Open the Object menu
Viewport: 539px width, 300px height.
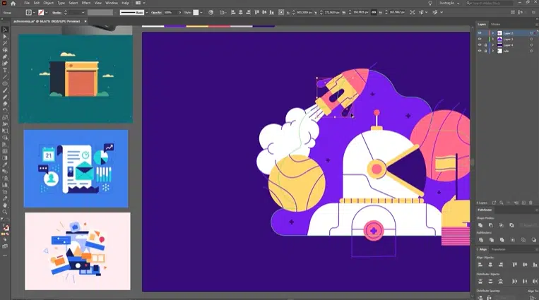click(48, 4)
